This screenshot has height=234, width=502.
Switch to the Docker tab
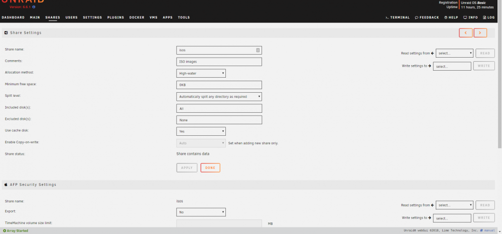tap(137, 18)
